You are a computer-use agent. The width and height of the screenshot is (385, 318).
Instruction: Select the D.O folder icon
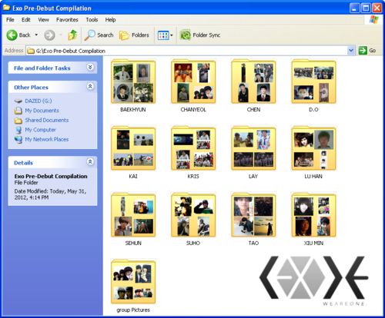click(313, 81)
